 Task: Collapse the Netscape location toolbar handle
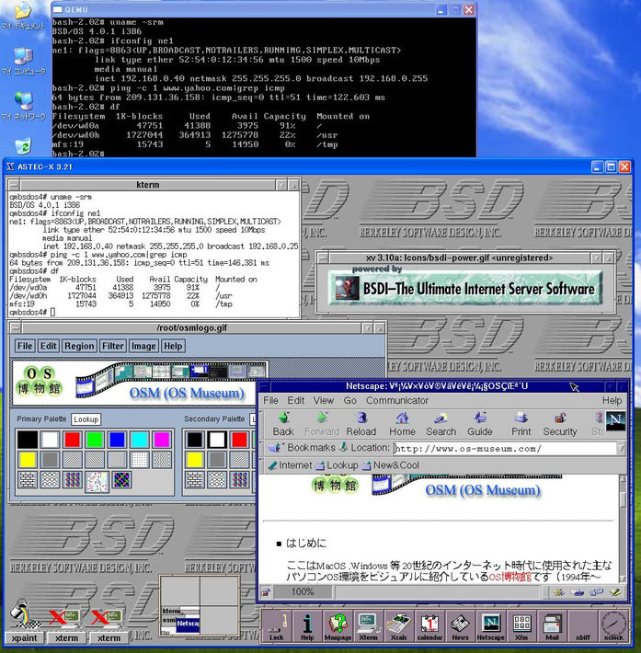click(262, 448)
